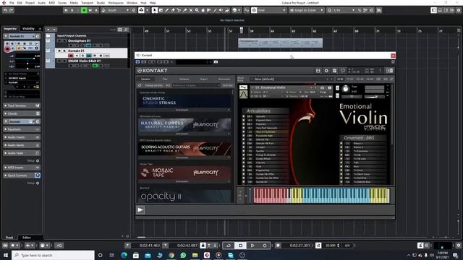
Task: Click the transport Play button
Action: [x=252, y=246]
